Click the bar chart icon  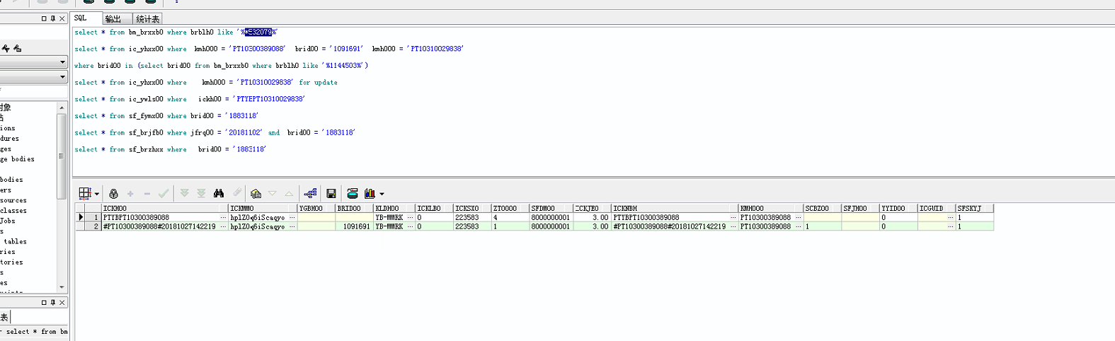(x=370, y=193)
